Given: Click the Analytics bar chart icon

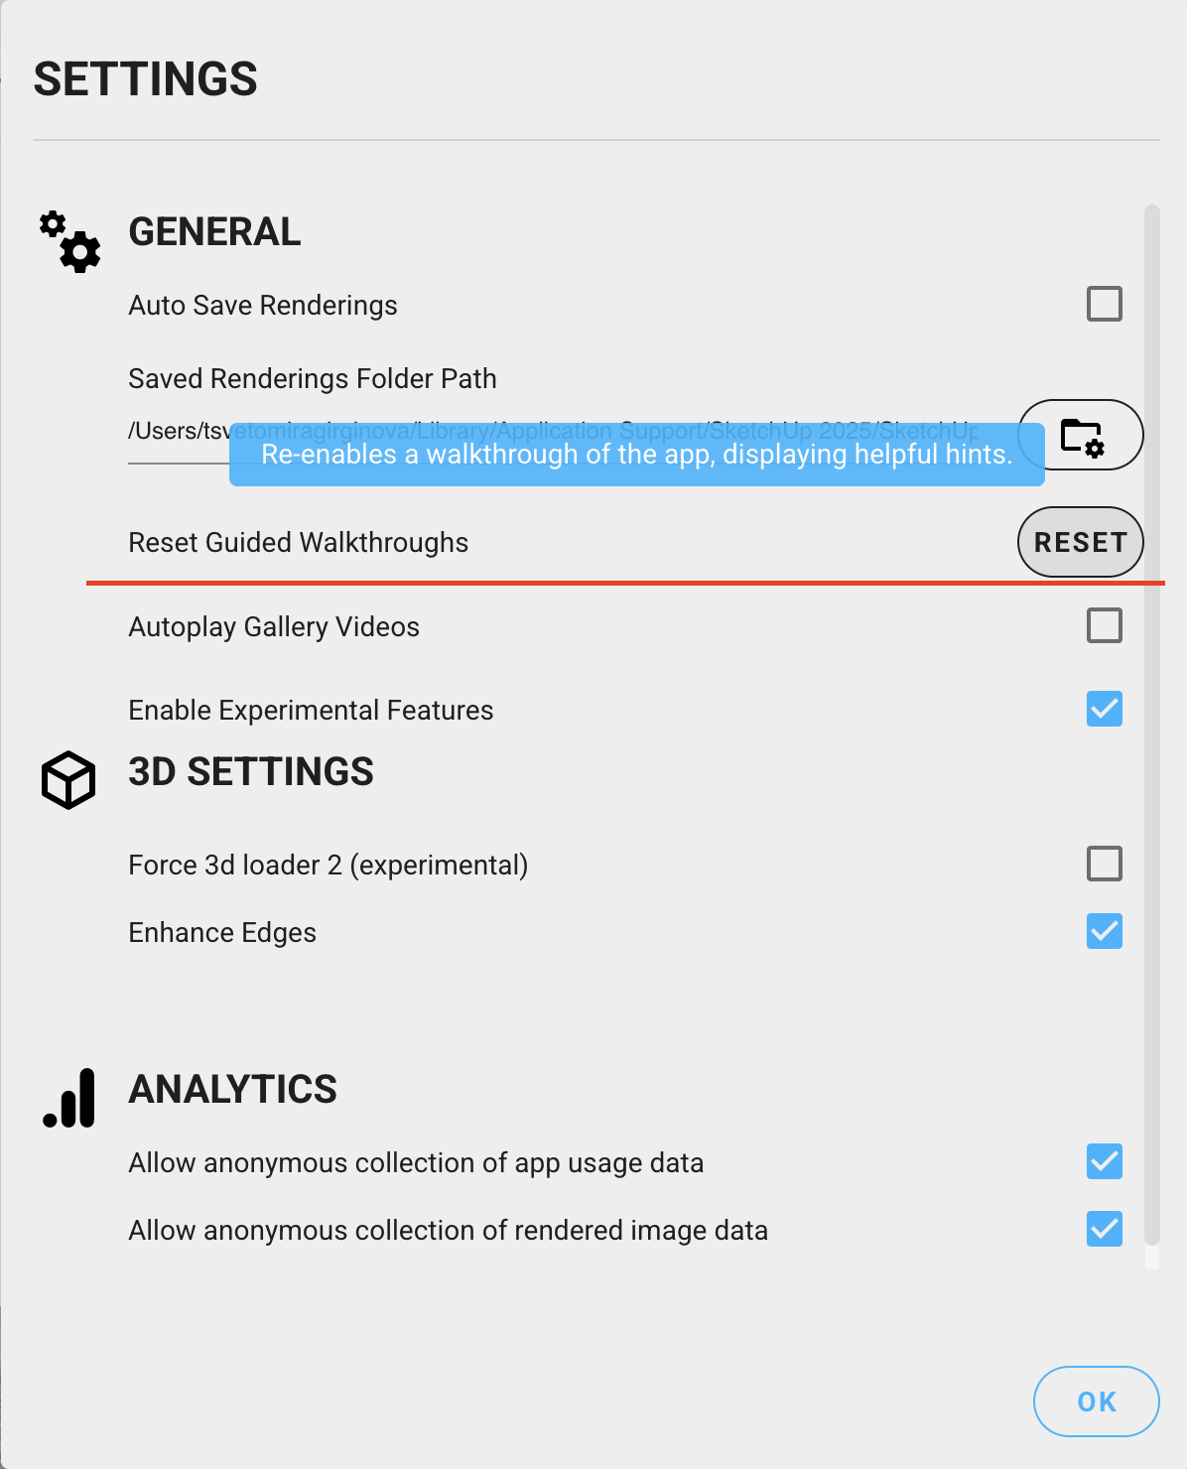Looking at the screenshot, I should (68, 1098).
